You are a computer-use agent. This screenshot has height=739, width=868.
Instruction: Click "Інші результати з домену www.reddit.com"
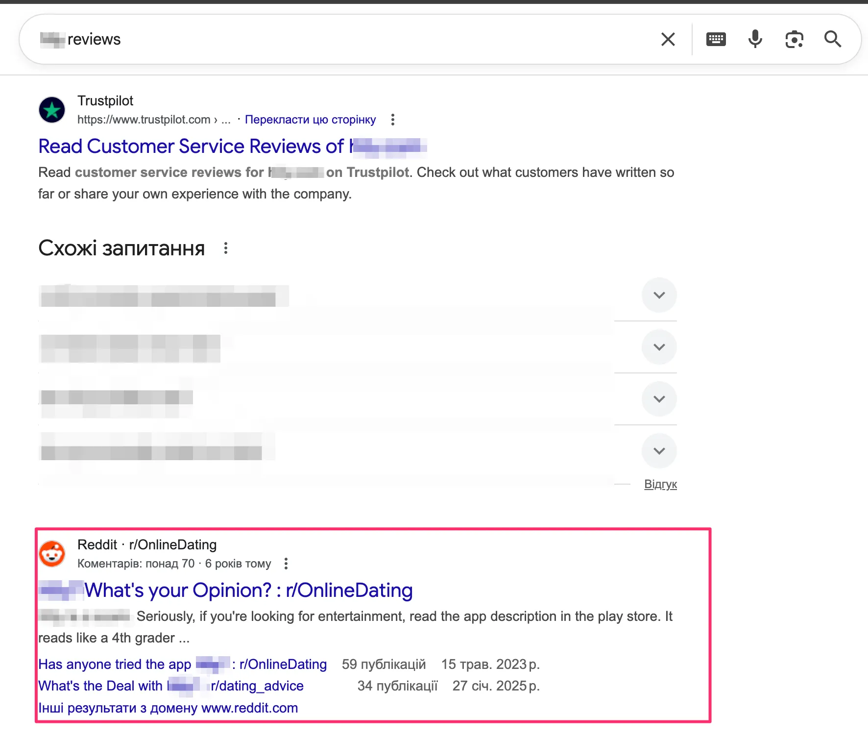[168, 708]
